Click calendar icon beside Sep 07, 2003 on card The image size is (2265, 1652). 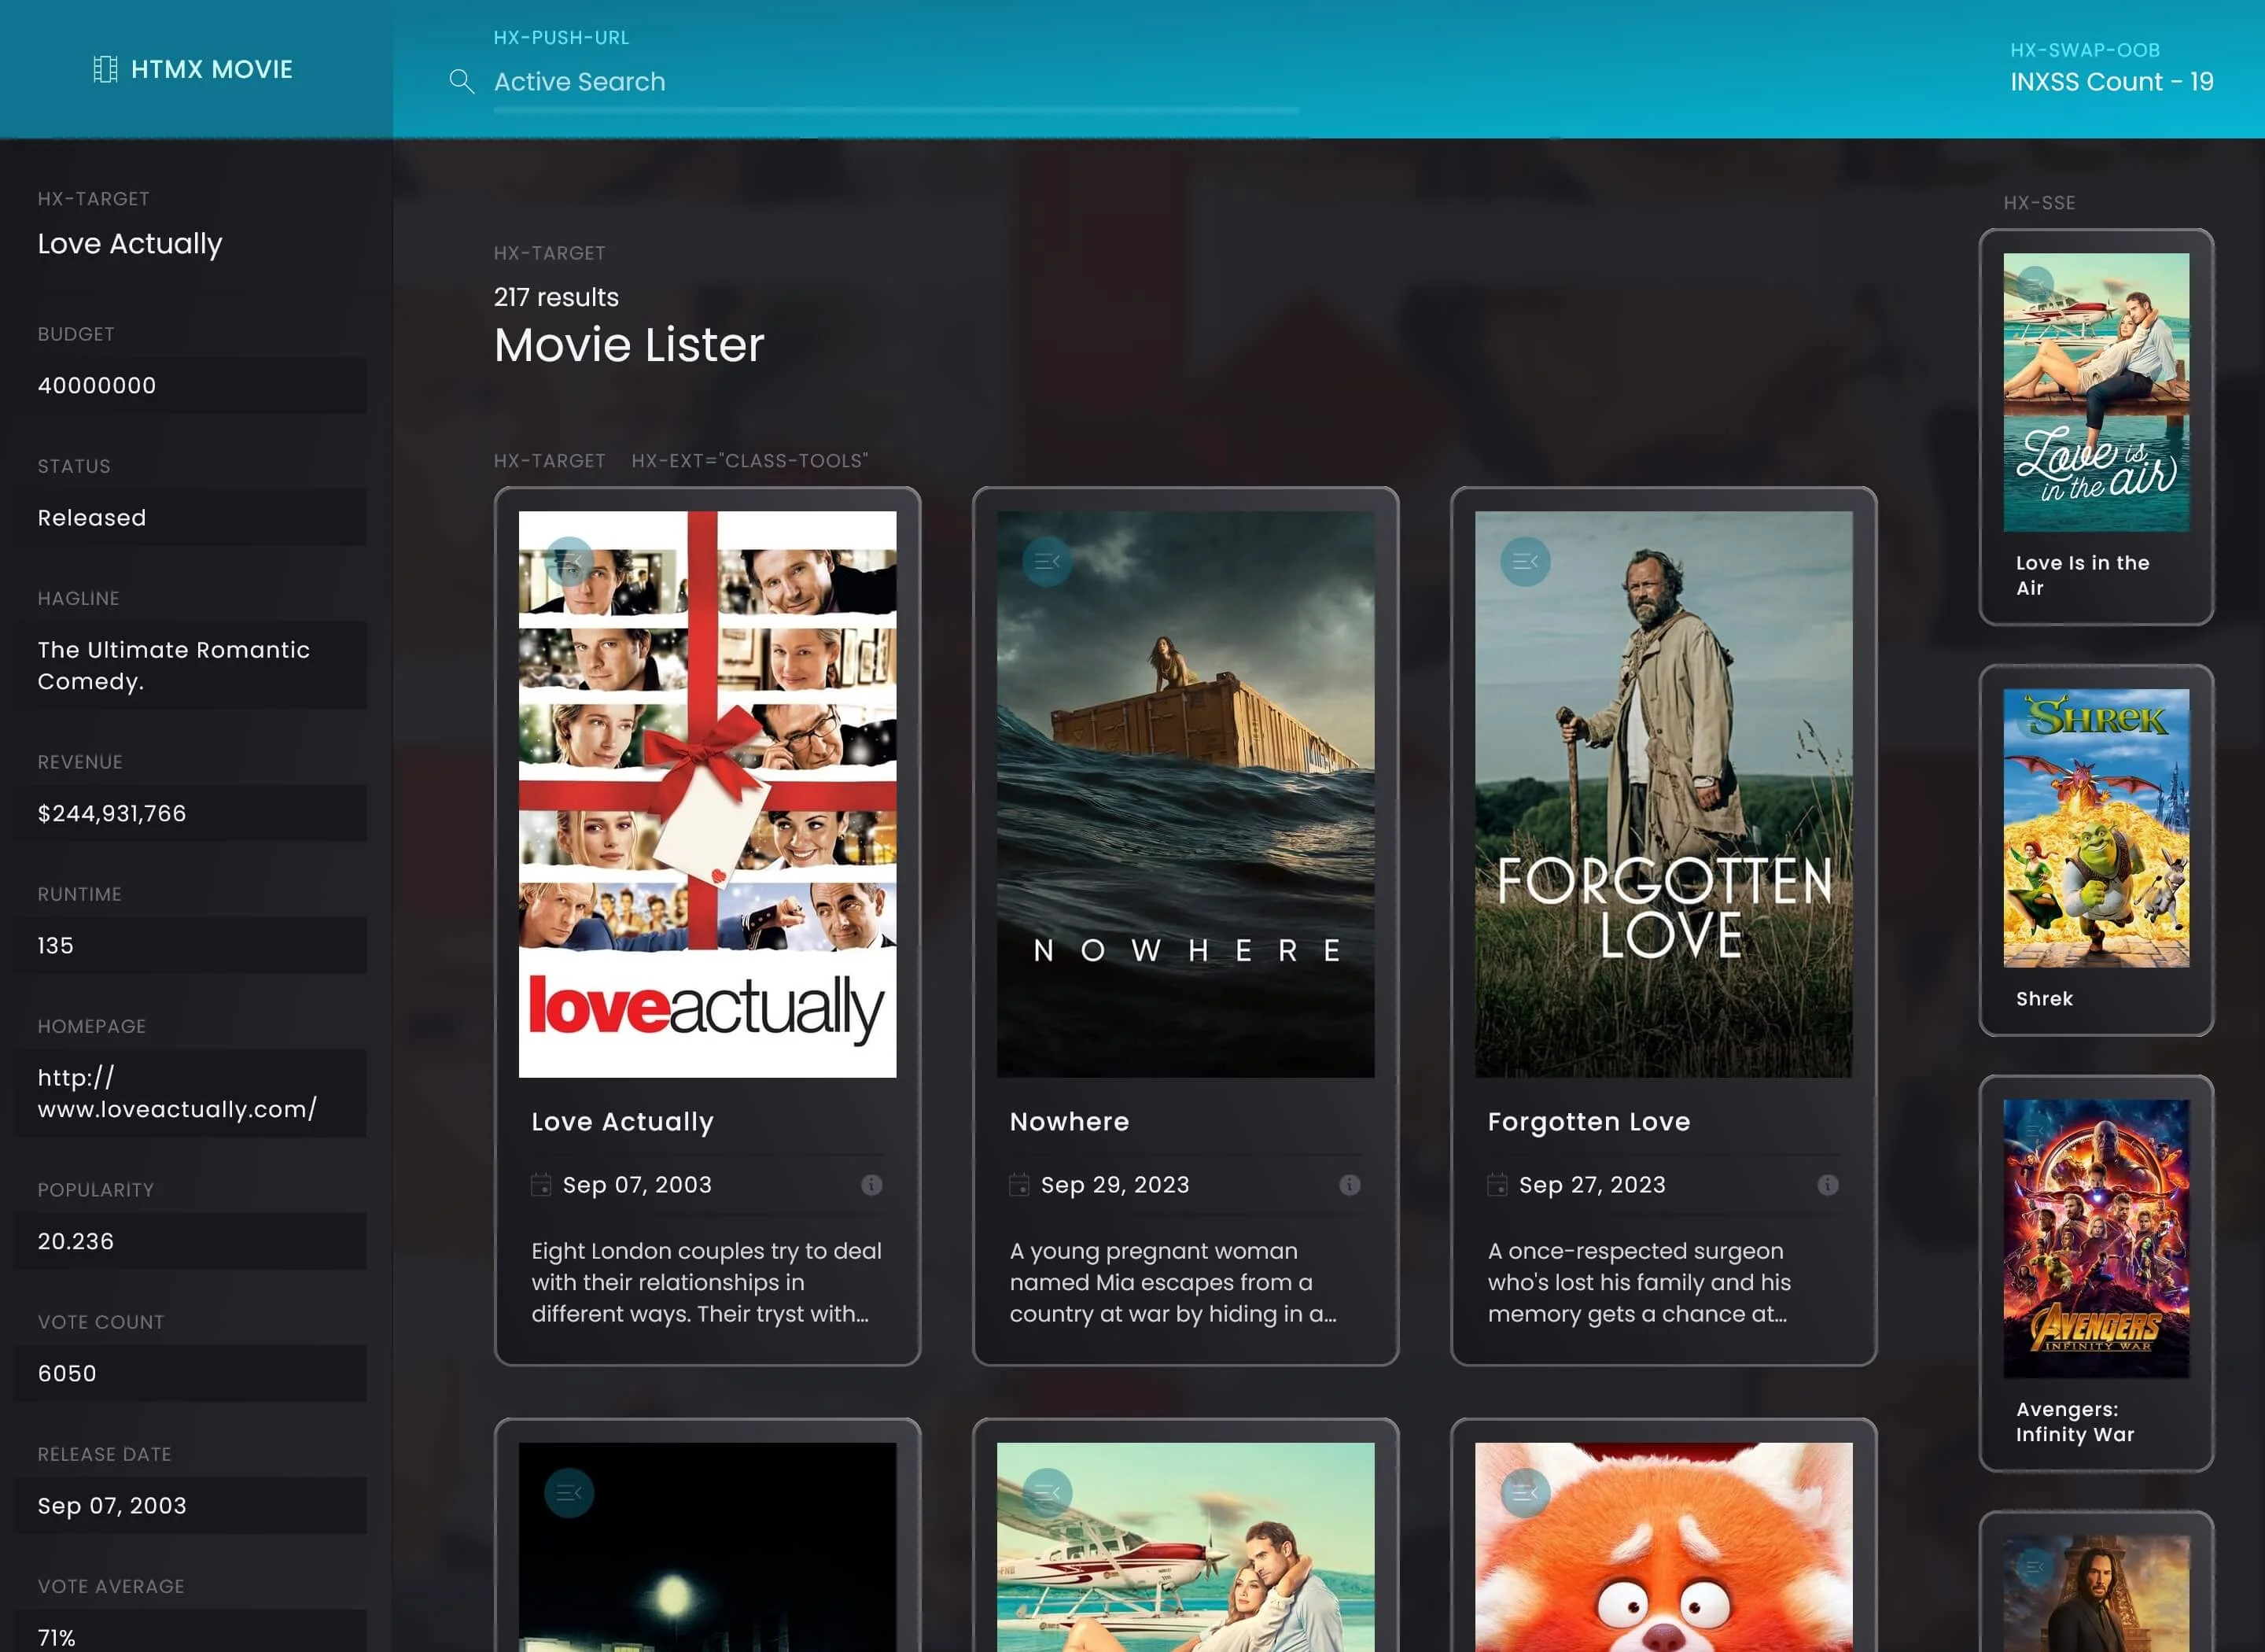pos(541,1185)
